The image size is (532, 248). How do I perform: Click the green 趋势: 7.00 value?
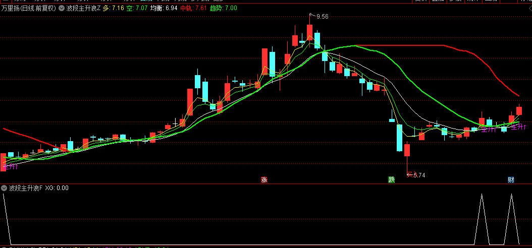[x=223, y=9]
